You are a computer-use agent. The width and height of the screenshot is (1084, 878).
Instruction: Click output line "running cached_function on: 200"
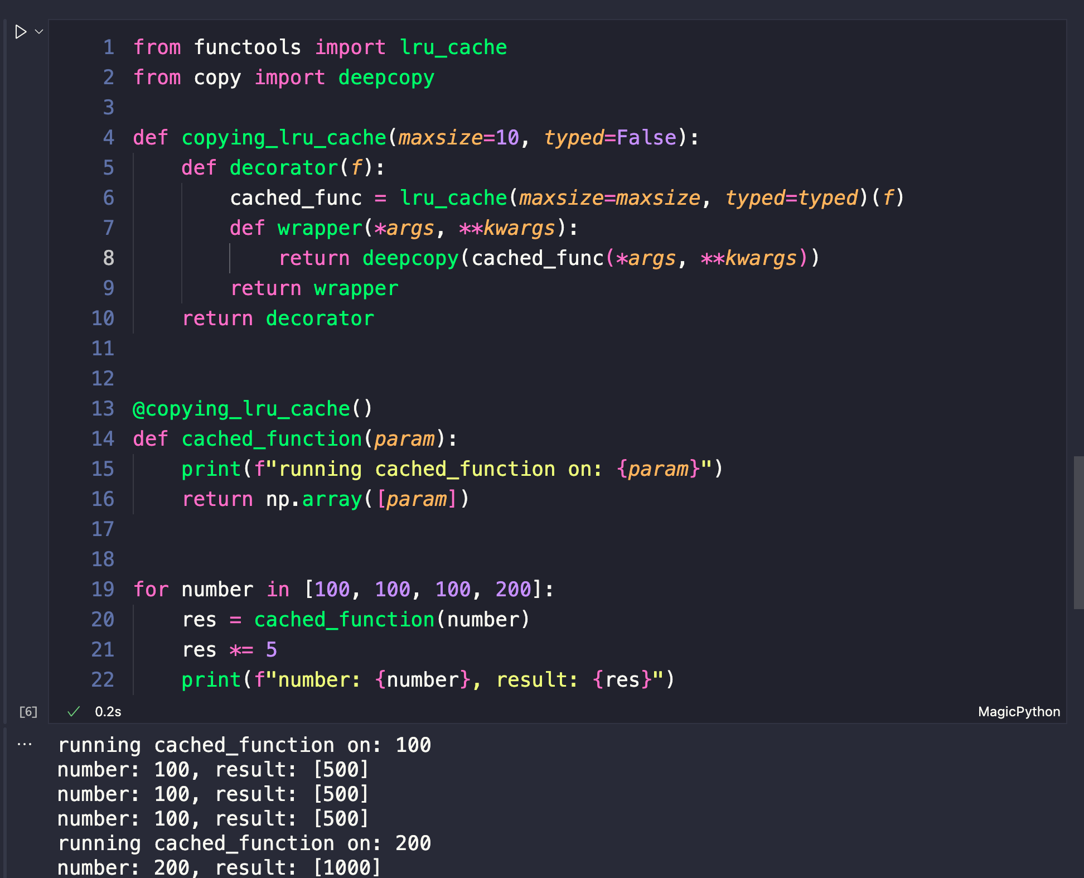tap(244, 843)
